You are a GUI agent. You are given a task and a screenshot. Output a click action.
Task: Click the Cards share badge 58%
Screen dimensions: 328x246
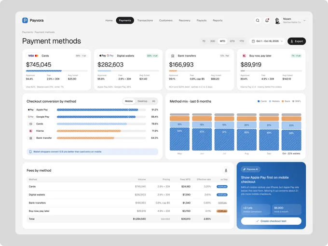[x=81, y=55]
